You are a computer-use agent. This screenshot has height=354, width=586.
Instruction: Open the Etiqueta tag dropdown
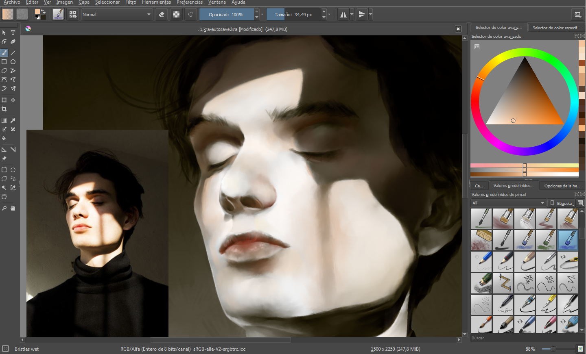click(x=562, y=203)
